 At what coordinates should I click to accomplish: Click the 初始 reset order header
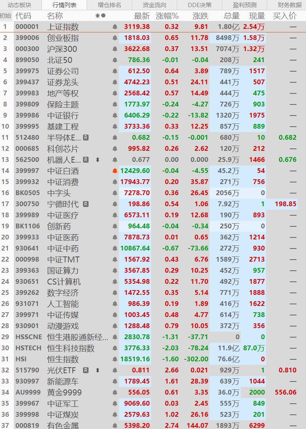6,16
